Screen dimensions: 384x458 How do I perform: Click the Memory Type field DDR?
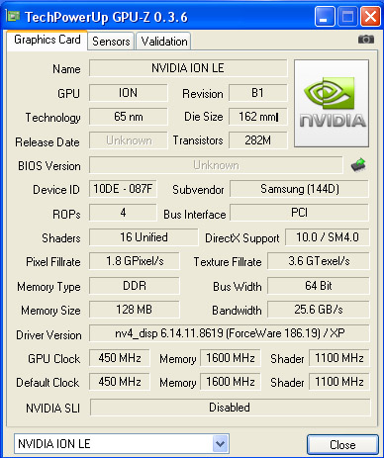(135, 286)
